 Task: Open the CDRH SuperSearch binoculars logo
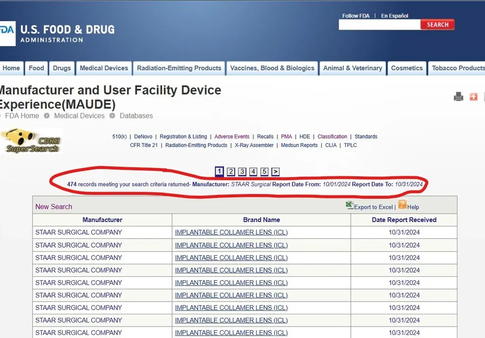tap(32, 141)
